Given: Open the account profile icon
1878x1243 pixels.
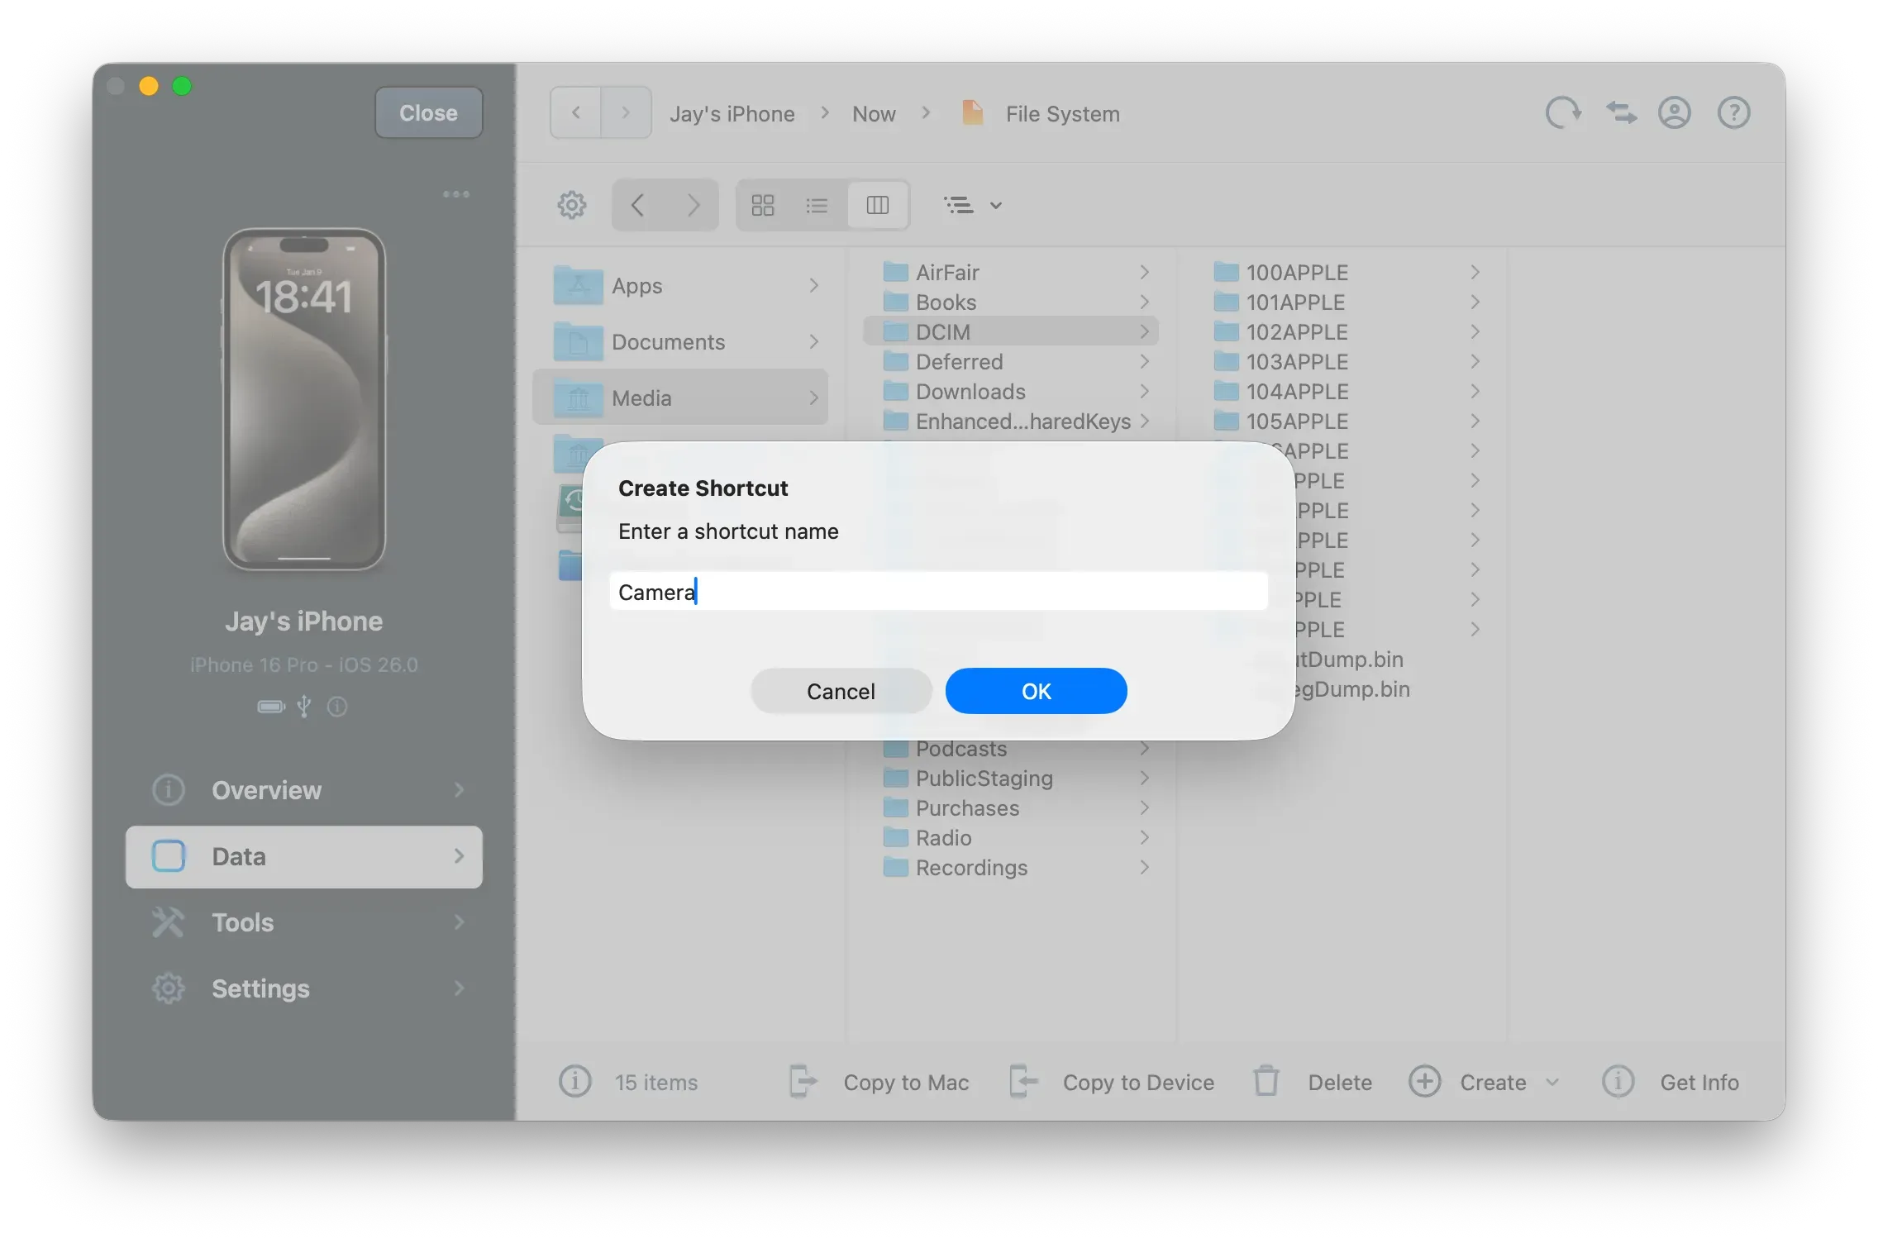Looking at the screenshot, I should point(1675,112).
